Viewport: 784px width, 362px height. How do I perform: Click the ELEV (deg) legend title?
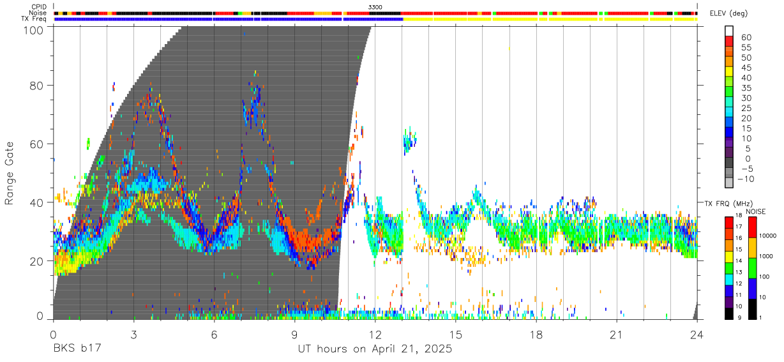pyautogui.click(x=730, y=13)
